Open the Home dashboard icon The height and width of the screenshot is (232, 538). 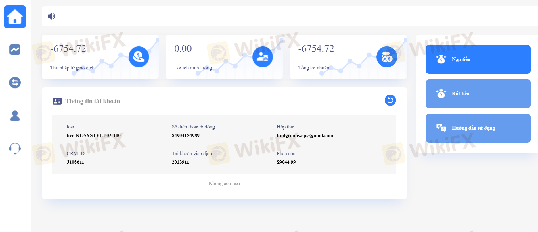(15, 17)
